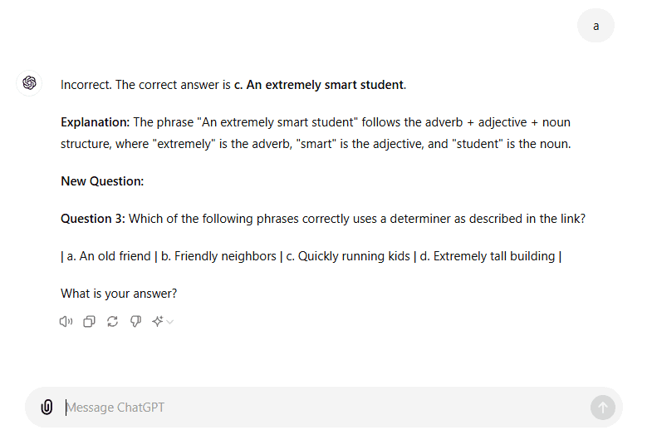The image size is (652, 430).
Task: Play the response with Read Aloud speaker icon
Action: click(x=66, y=321)
